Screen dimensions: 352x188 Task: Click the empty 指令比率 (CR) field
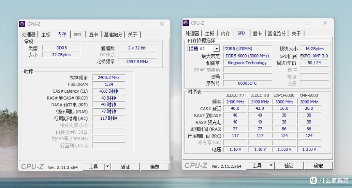109,125
